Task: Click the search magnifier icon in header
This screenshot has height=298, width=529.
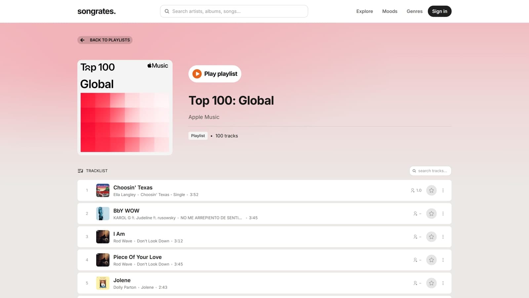Action: click(167, 11)
